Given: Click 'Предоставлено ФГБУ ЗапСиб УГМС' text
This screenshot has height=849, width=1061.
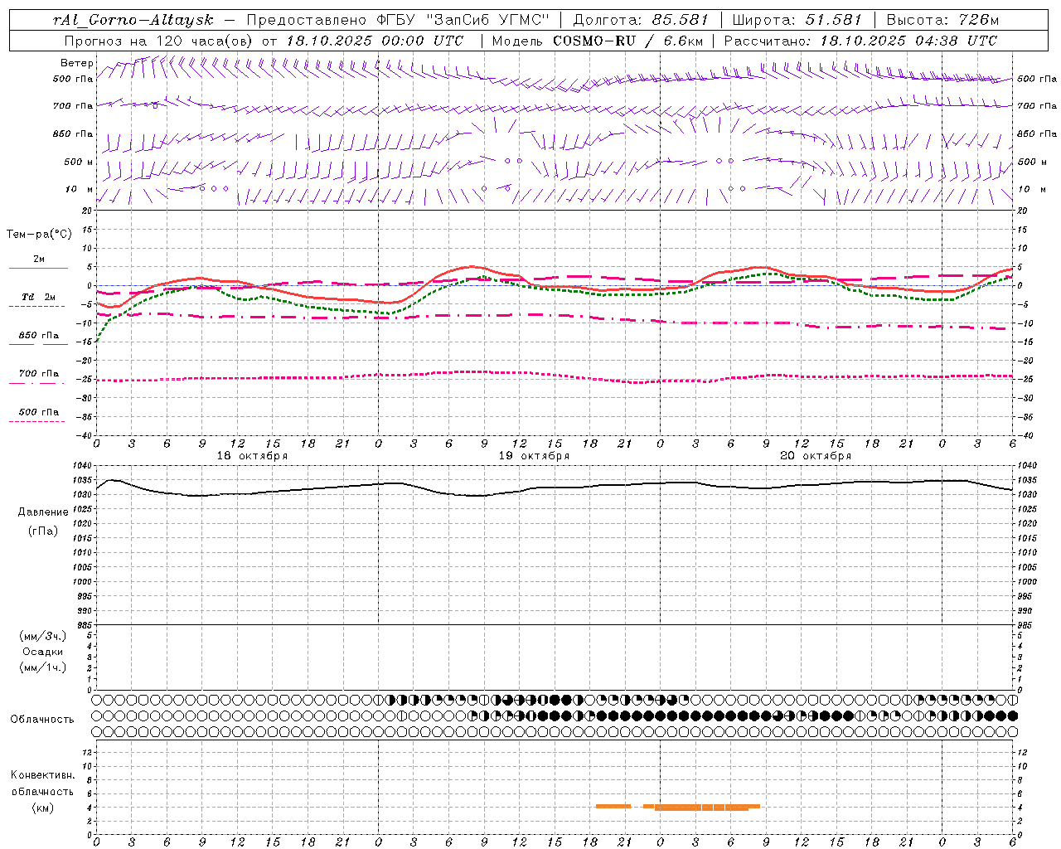Looking at the screenshot, I should [x=399, y=19].
